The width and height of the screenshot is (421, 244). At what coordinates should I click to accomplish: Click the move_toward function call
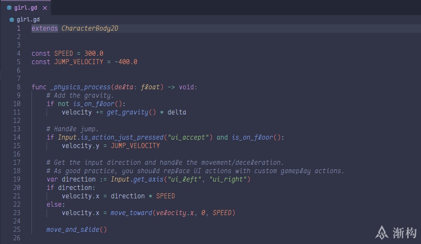[131, 213]
